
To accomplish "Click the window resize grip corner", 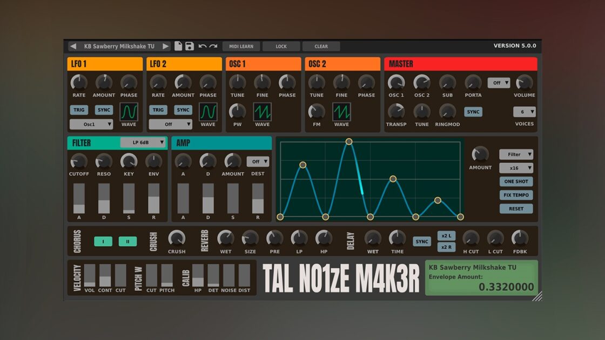I will 537,296.
